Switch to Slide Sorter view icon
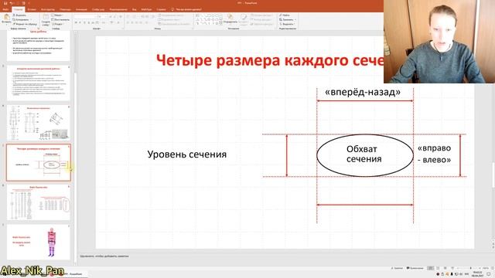Image resolution: width=495 pixels, height=278 pixels. (438, 268)
